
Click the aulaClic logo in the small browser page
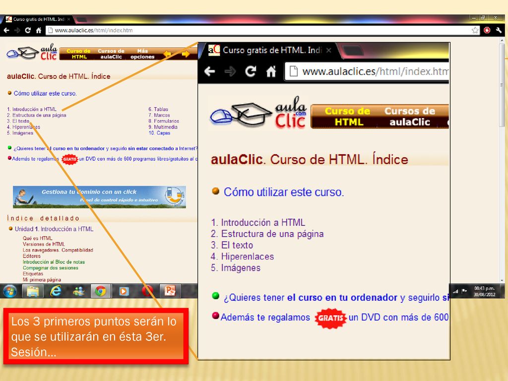32,52
